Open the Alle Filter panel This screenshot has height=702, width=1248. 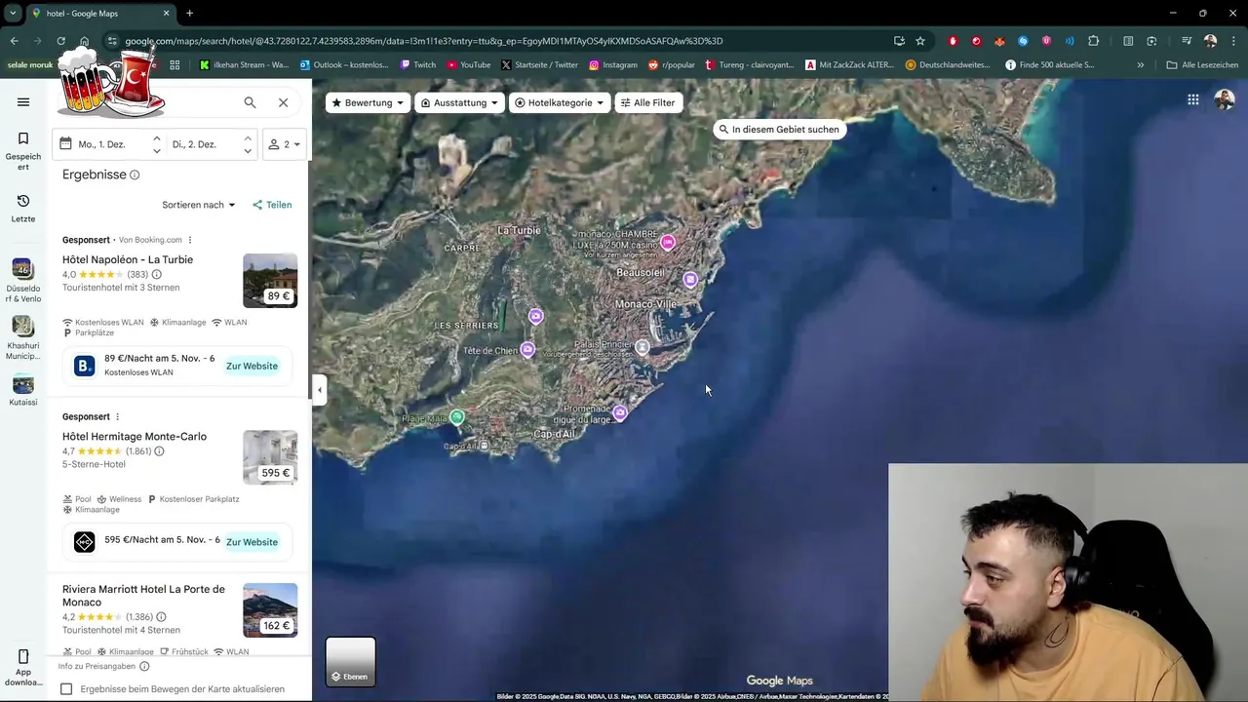tap(647, 102)
